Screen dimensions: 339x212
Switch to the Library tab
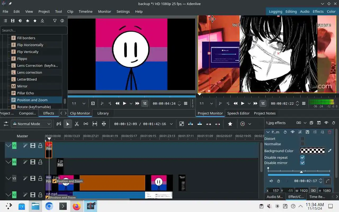point(103,113)
